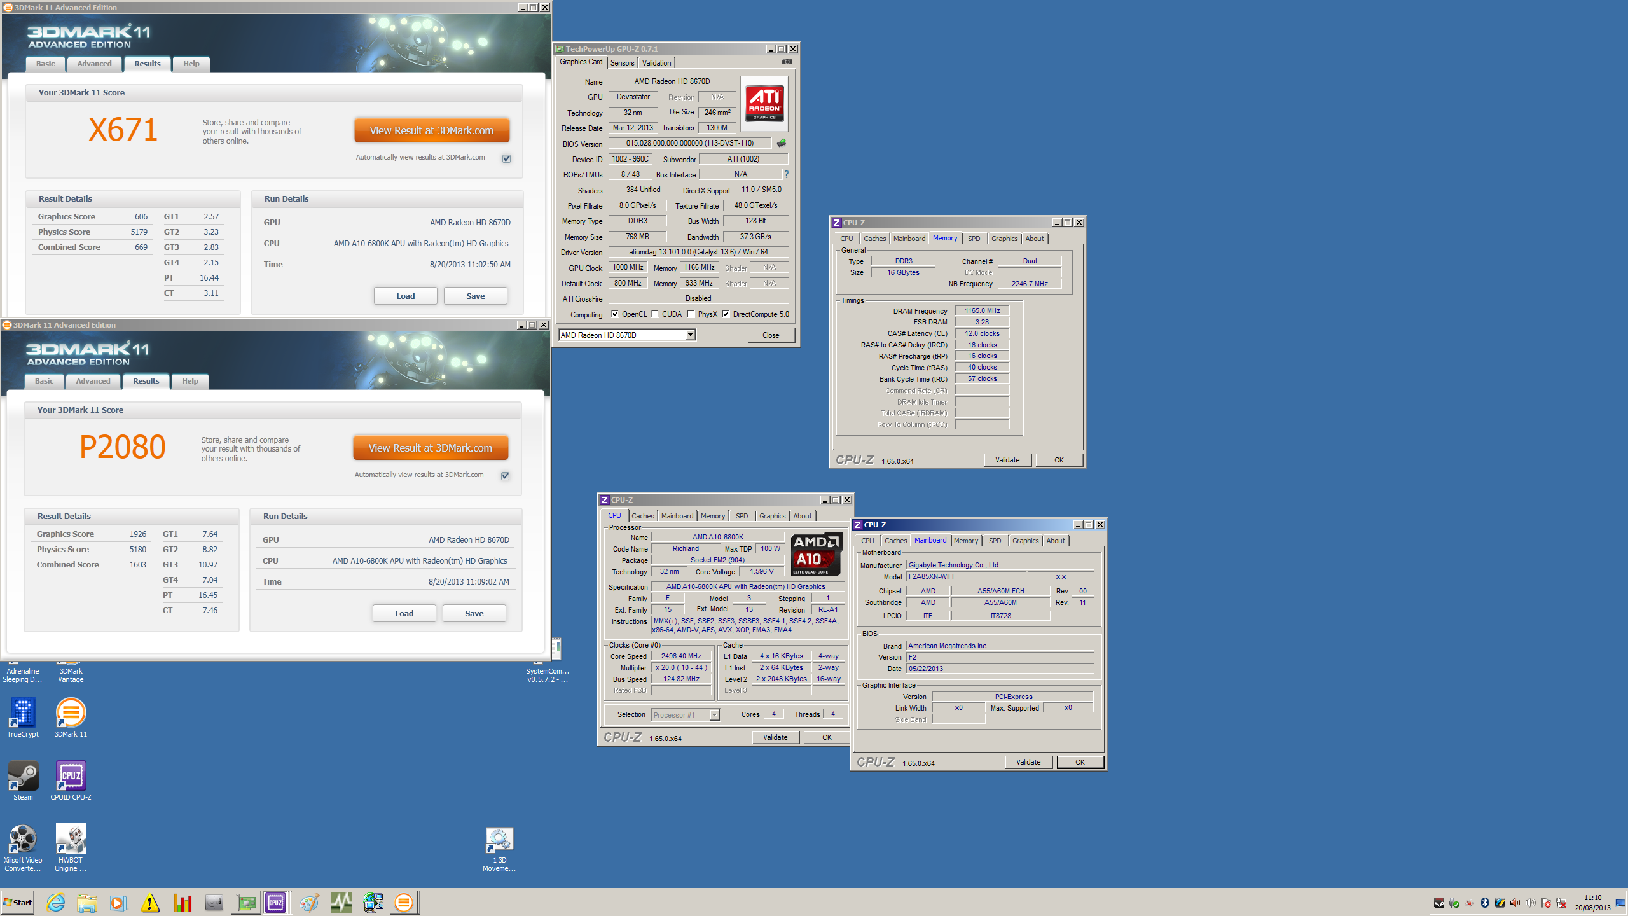The height and width of the screenshot is (916, 1628).
Task: Open the TrueCrypt desktop shortcut
Action: [x=23, y=718]
